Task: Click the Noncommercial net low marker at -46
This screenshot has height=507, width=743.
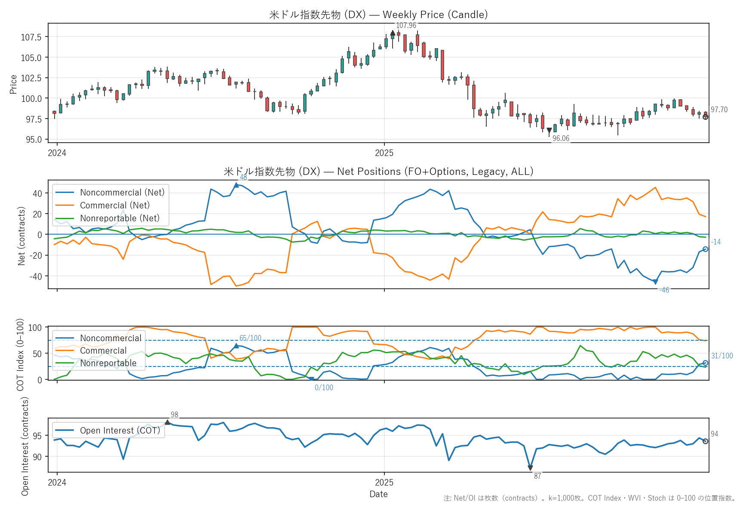Action: [655, 282]
